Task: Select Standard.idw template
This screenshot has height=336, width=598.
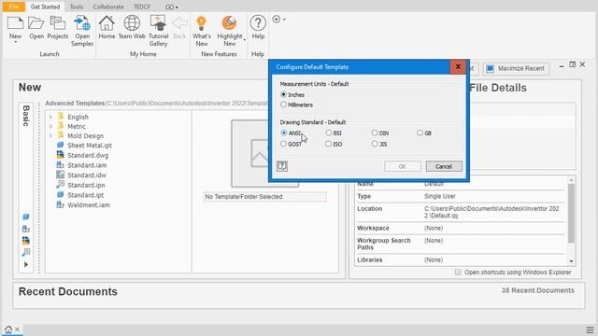Action: point(87,175)
